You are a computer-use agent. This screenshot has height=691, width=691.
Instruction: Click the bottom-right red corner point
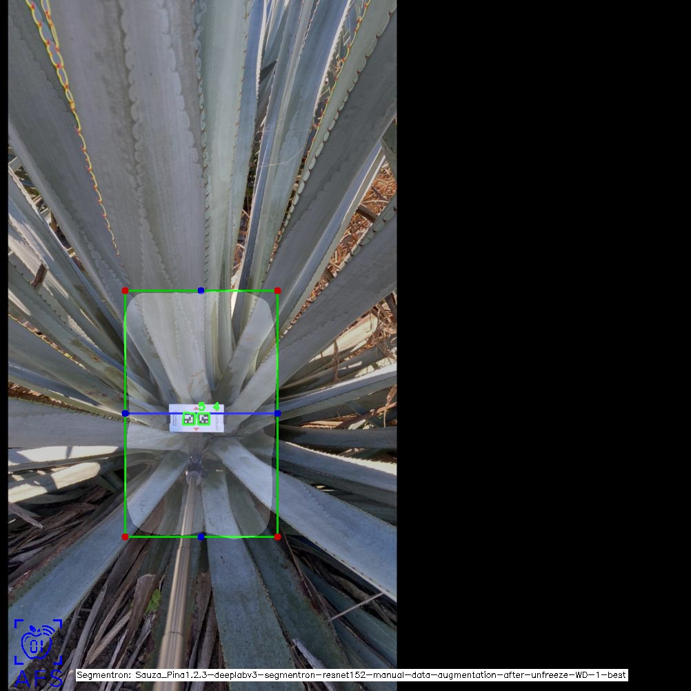pos(277,537)
